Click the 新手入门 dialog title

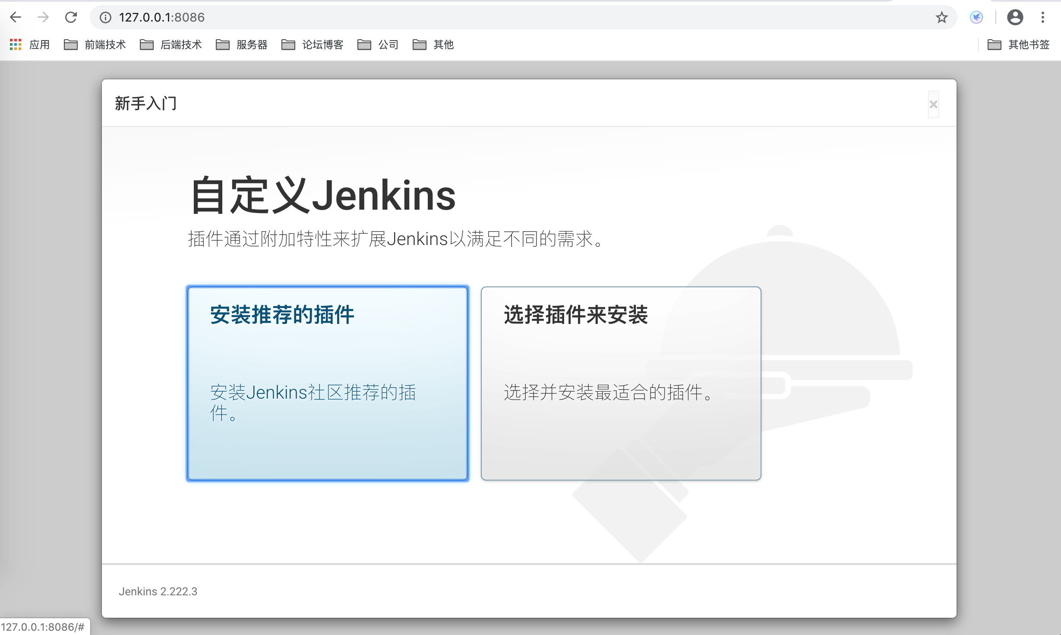pos(146,104)
